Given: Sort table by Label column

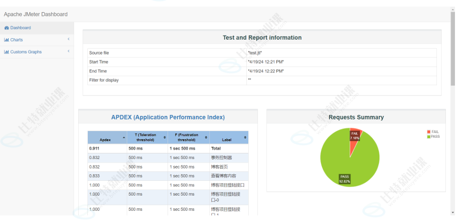Looking at the screenshot, I should [229, 137].
